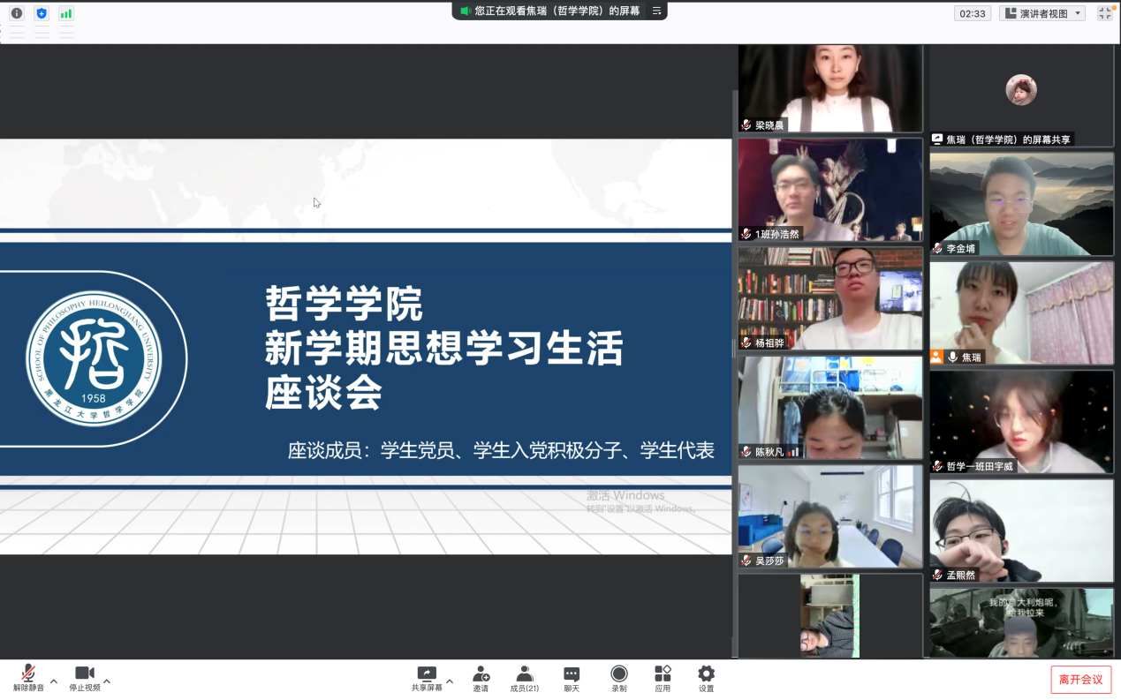The width and height of the screenshot is (1121, 700).
Task: Click the meeting info icon
Action: click(x=16, y=13)
